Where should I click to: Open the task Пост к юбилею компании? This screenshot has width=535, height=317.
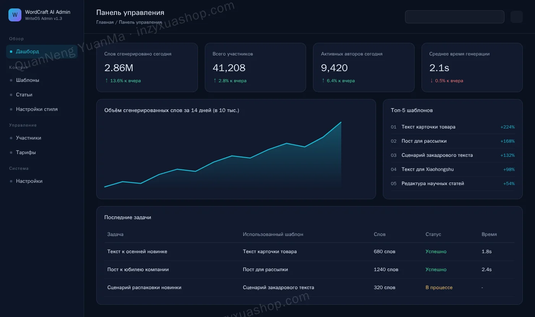click(x=138, y=270)
